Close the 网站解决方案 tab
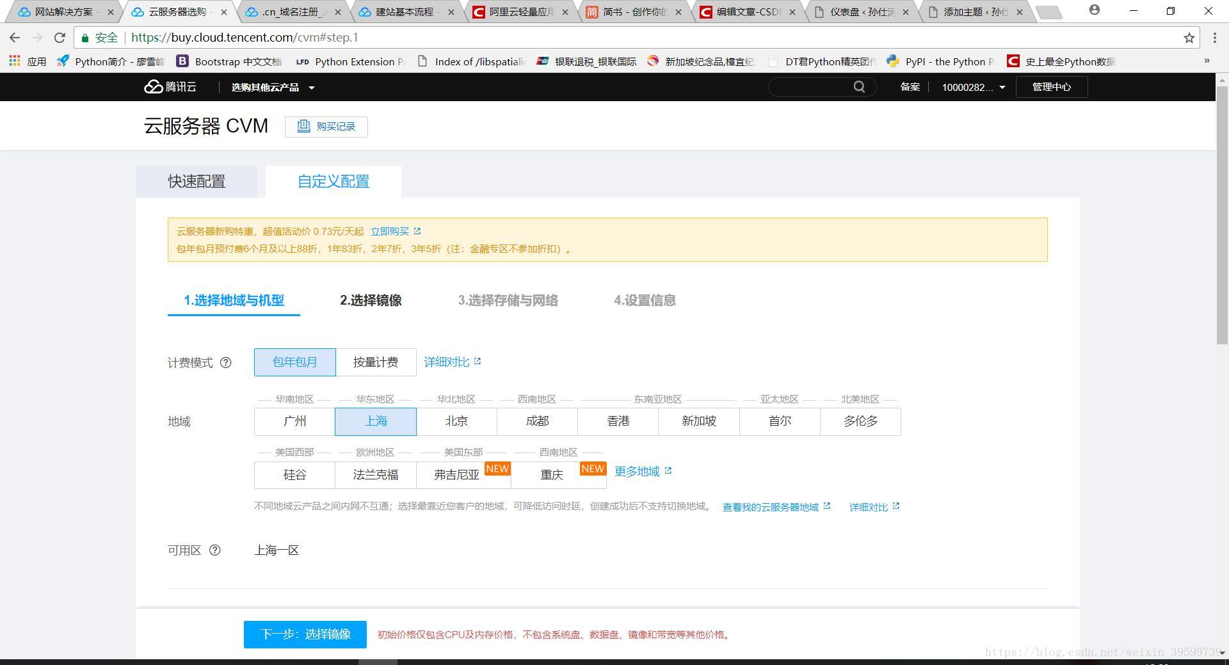This screenshot has width=1229, height=665. [x=111, y=12]
